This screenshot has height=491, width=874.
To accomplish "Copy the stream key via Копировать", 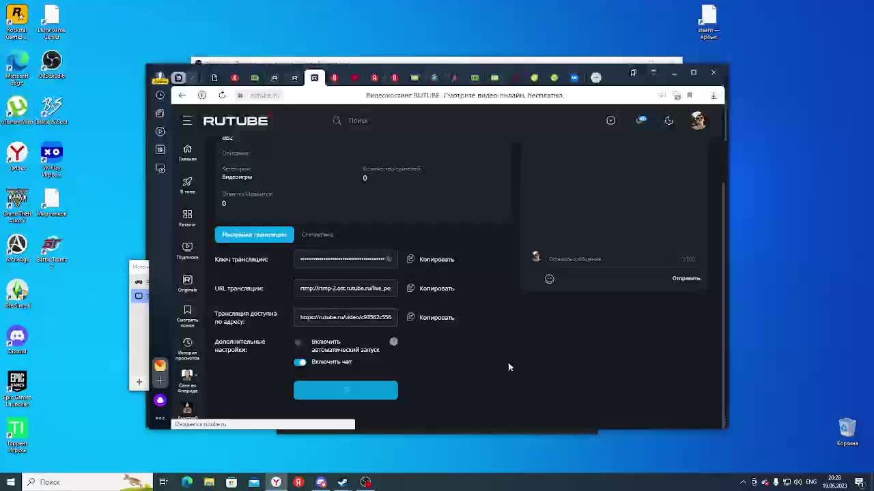I will coord(431,259).
